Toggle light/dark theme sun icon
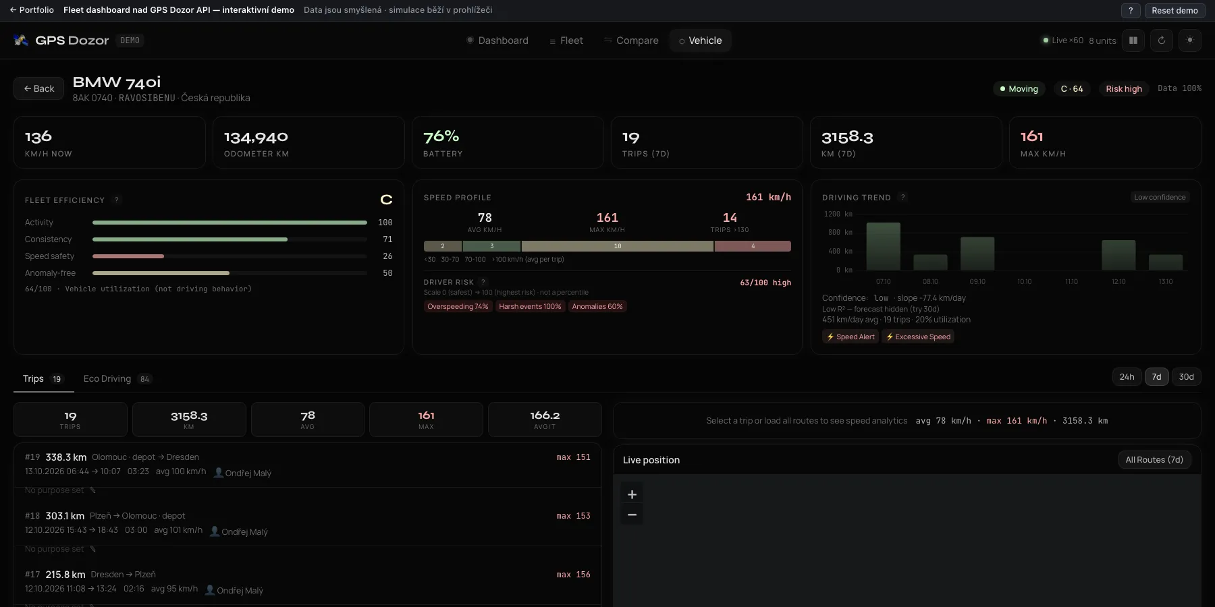 point(1190,40)
